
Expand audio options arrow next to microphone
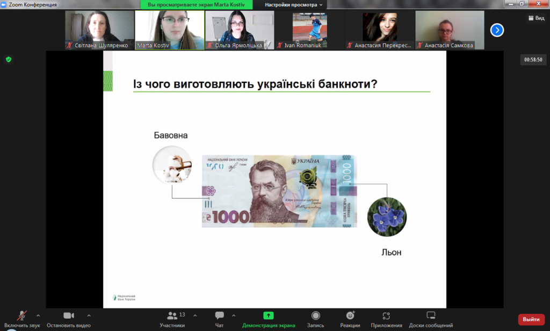[x=38, y=315]
